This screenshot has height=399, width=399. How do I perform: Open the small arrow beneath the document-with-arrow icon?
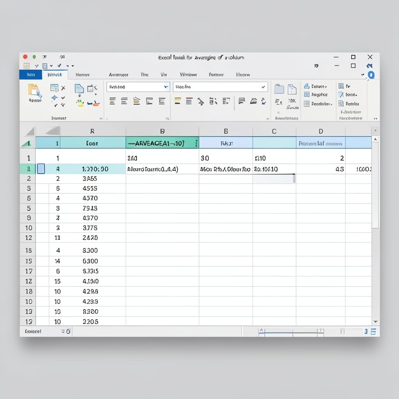click(79, 95)
